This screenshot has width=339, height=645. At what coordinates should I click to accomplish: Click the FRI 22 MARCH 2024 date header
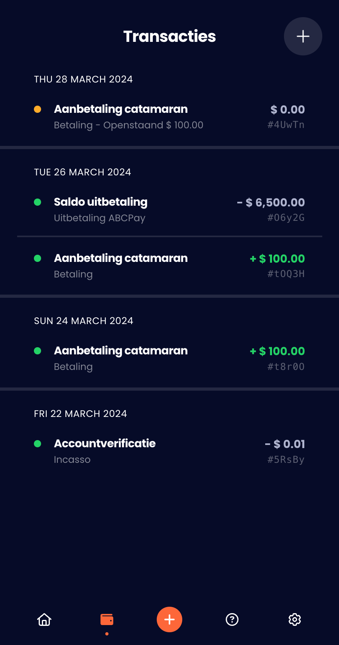click(x=80, y=413)
